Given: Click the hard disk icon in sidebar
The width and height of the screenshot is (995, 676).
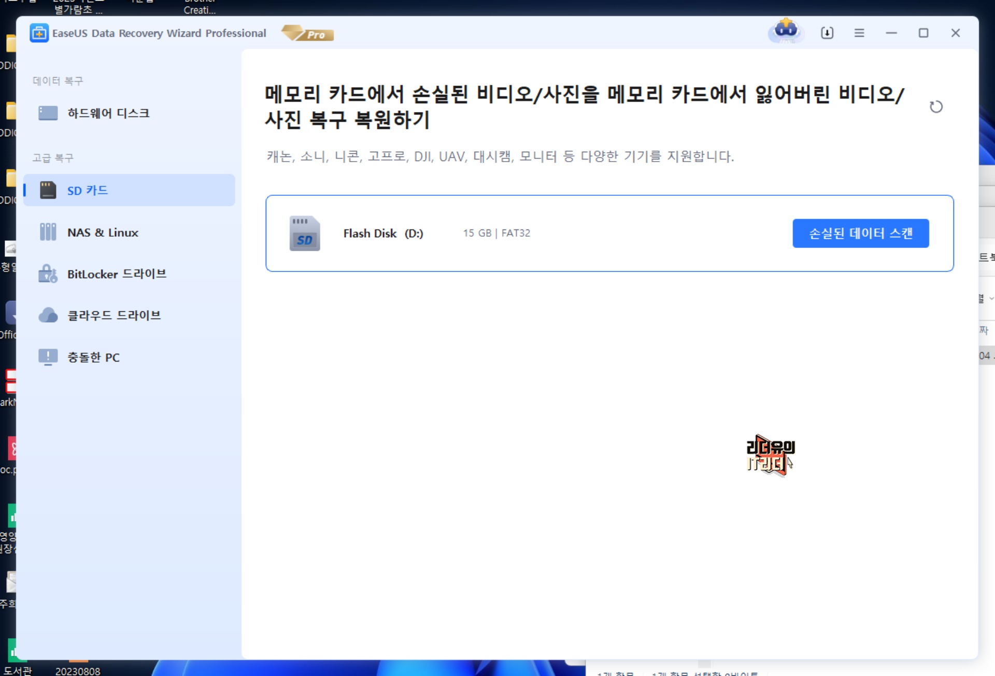Looking at the screenshot, I should 48,113.
